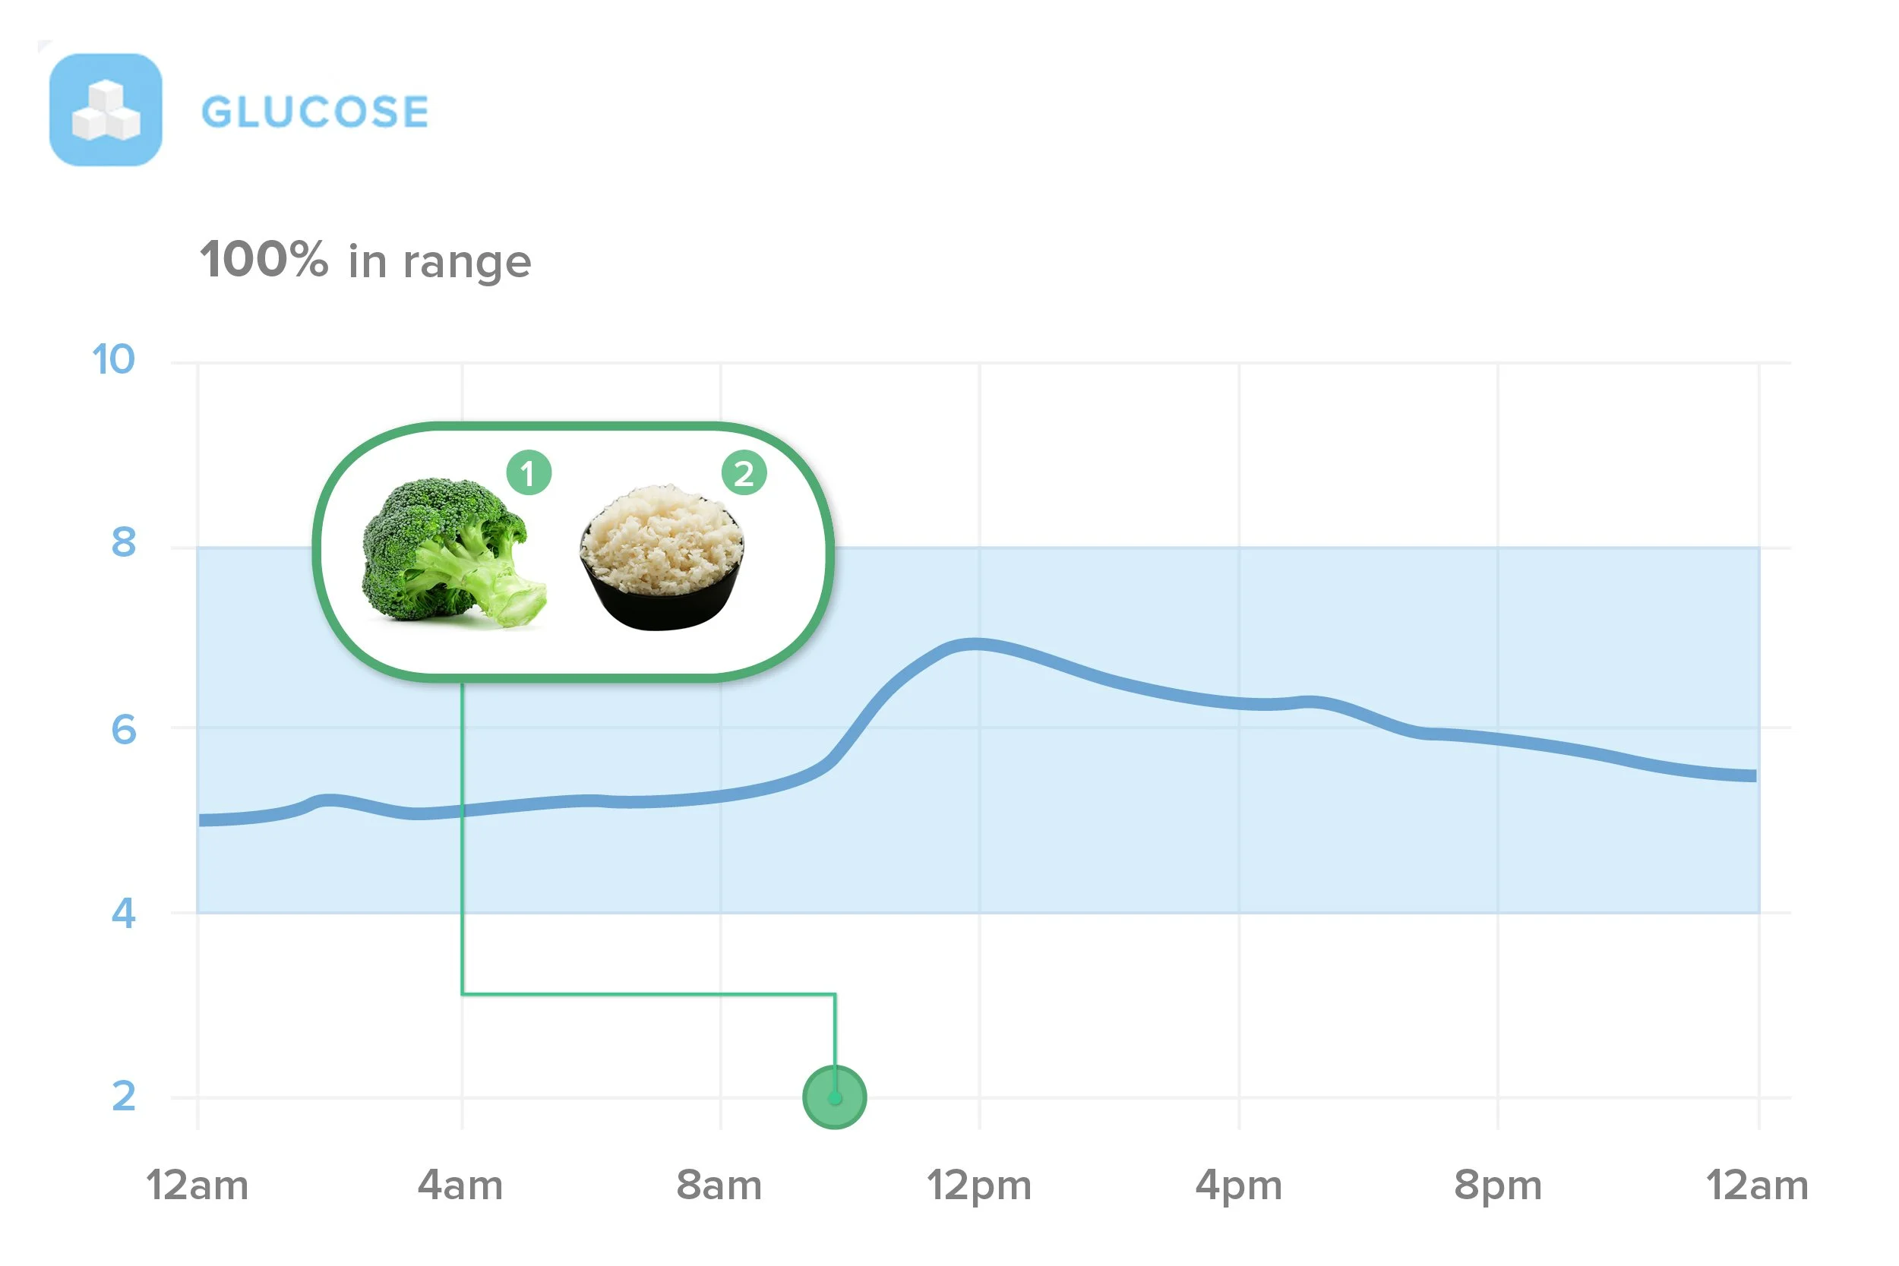Click the 4 glucose axis value
1899x1266 pixels.
(124, 914)
